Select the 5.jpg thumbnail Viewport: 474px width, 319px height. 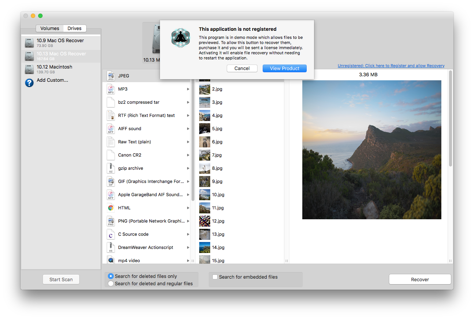point(205,129)
